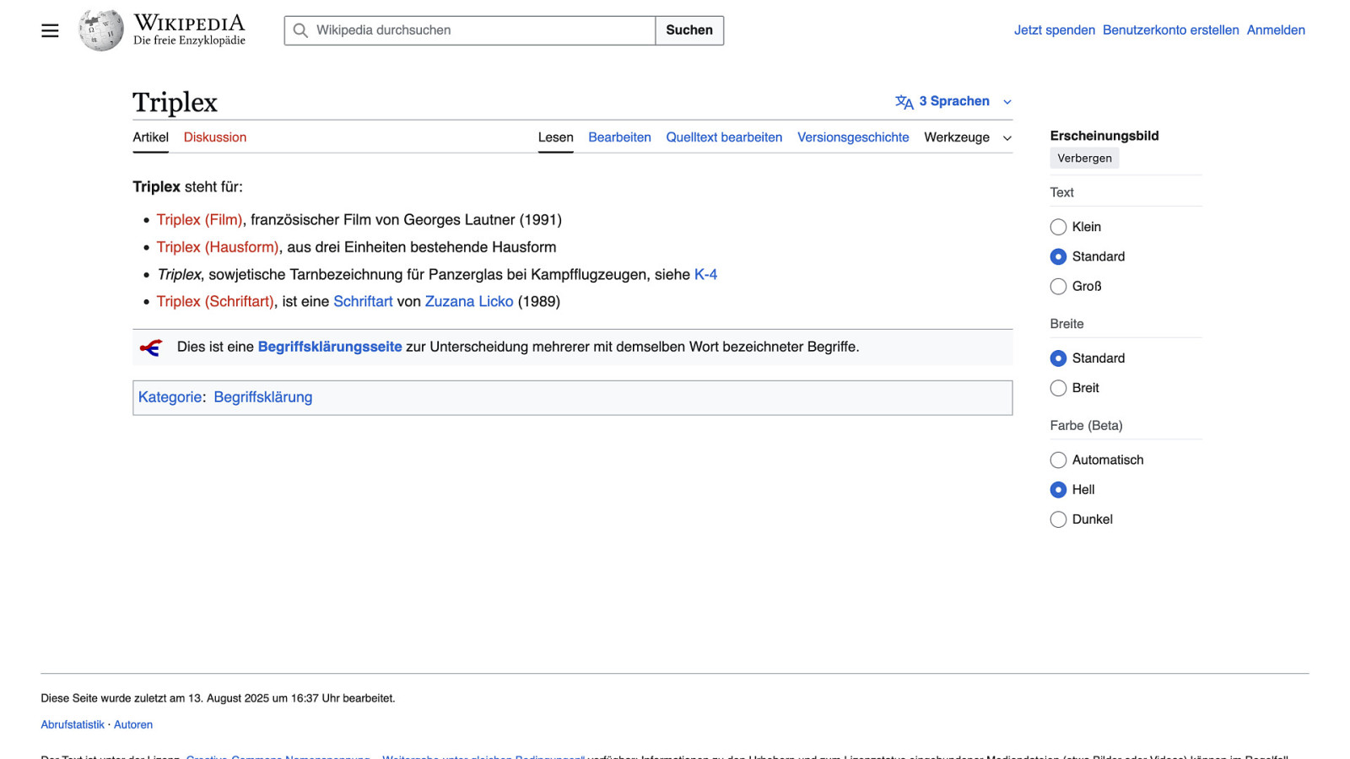The height and width of the screenshot is (759, 1350).
Task: Select the Klein text size option
Action: coord(1058,227)
